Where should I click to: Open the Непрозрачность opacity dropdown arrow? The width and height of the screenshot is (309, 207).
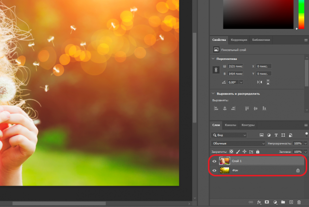[x=306, y=143]
